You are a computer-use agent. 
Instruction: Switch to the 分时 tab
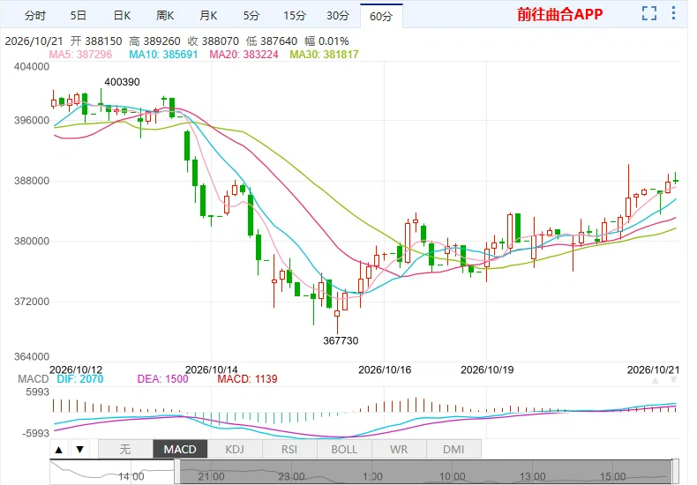pyautogui.click(x=35, y=16)
